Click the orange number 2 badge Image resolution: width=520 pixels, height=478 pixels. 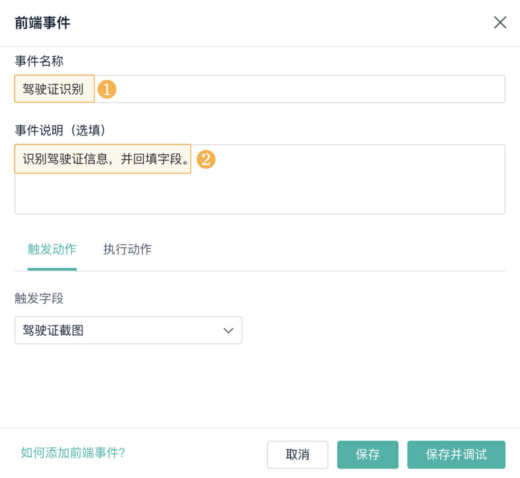[206, 159]
